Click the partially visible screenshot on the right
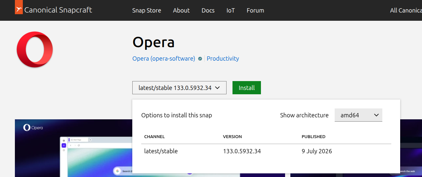The width and height of the screenshot is (422, 177). click(x=411, y=148)
